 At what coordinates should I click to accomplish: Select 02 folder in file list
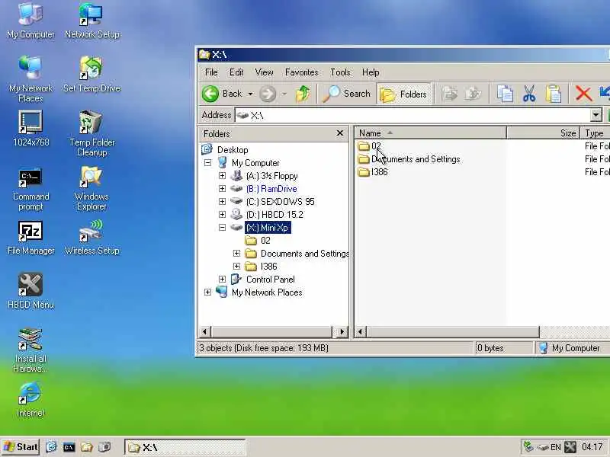click(376, 146)
